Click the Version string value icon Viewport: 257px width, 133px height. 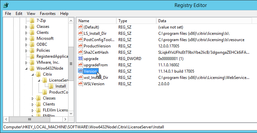pos(80,71)
